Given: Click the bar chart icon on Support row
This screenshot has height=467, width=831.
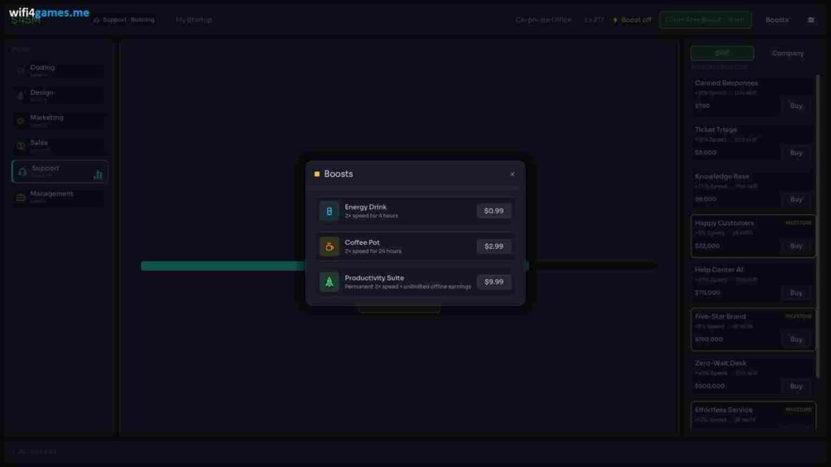Looking at the screenshot, I should [x=98, y=174].
